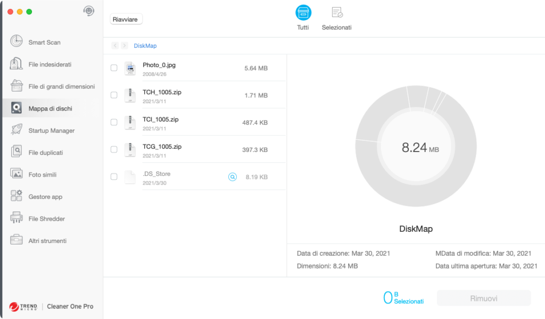
Task: Open Smart Scan from the sidebar
Action: 44,42
